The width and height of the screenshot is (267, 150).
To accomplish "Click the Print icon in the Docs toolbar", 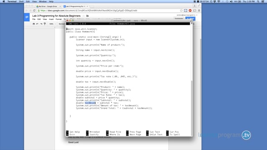I will coord(34,24).
